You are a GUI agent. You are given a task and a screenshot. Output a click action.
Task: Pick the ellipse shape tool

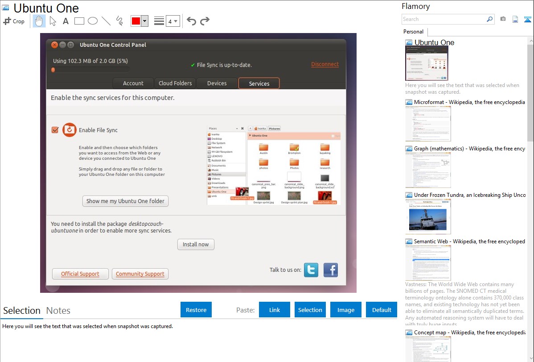(93, 21)
